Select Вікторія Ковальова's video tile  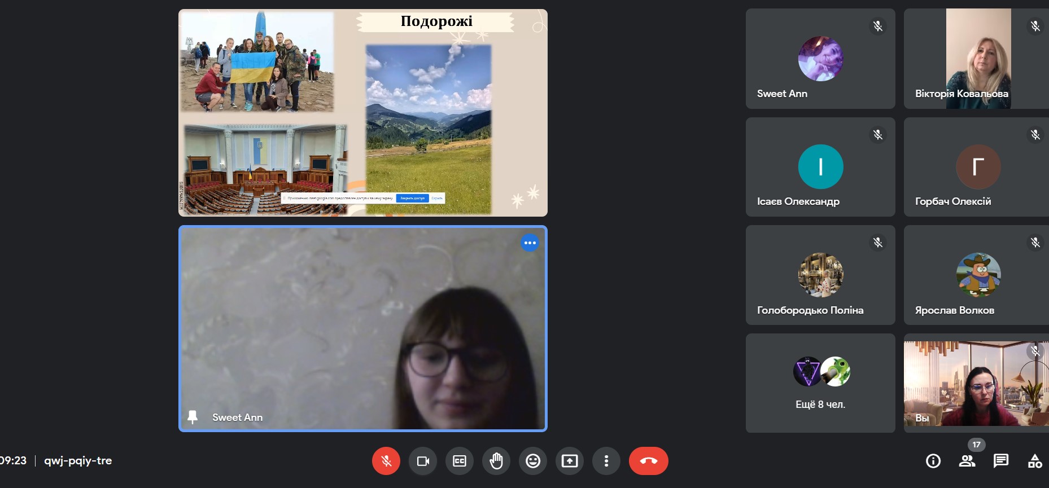tap(976, 59)
